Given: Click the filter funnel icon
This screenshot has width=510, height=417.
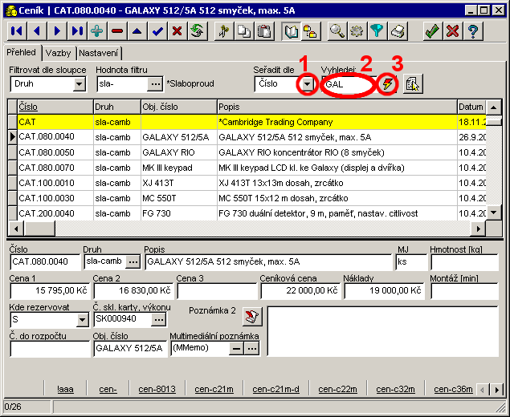Looking at the screenshot, I should click(377, 31).
